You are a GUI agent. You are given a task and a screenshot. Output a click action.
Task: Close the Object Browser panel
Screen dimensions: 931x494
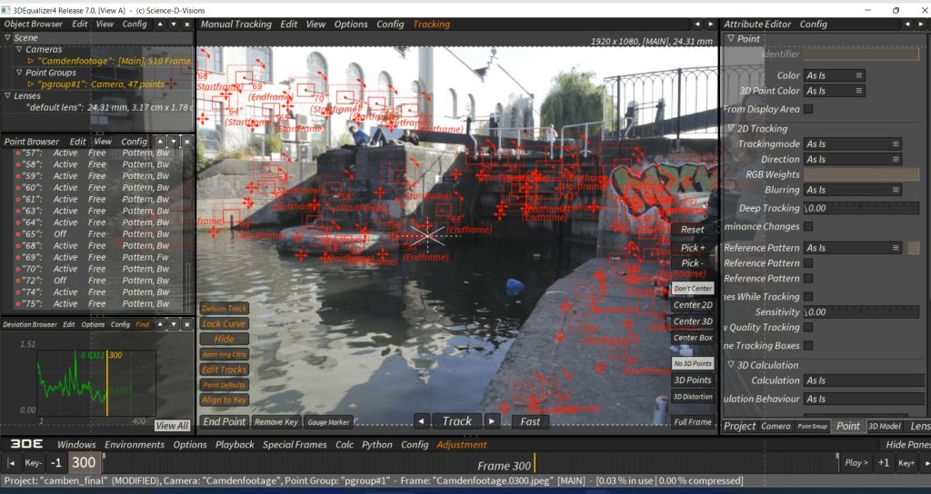(x=187, y=25)
